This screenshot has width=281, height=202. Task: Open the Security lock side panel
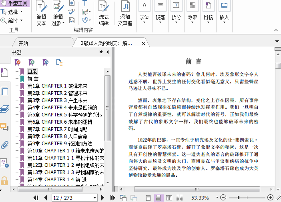point(4,180)
